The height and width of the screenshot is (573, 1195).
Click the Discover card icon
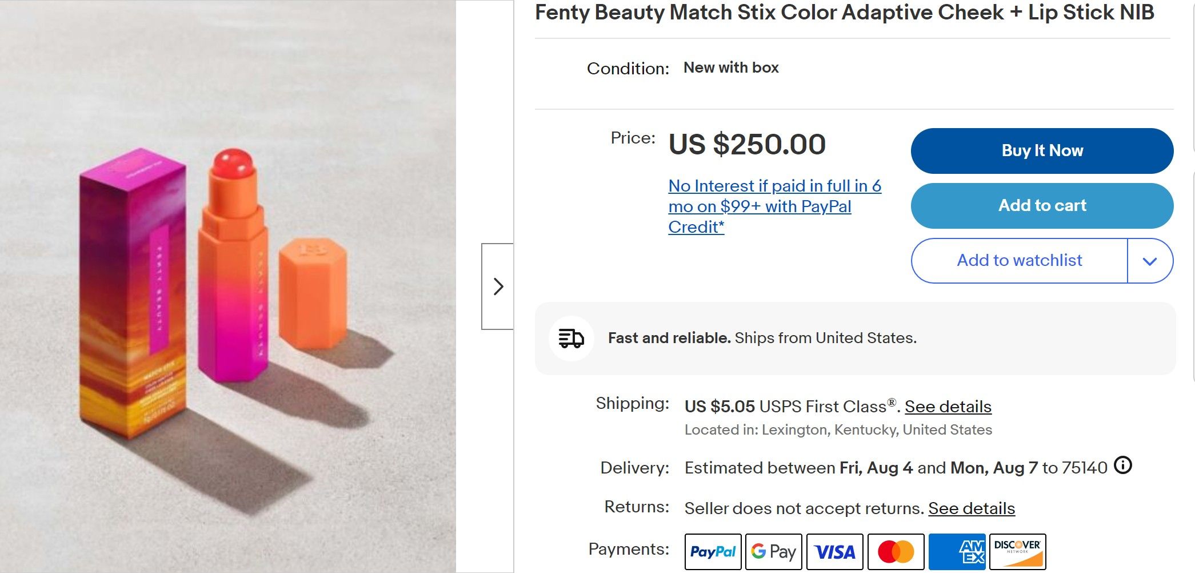point(1017,552)
